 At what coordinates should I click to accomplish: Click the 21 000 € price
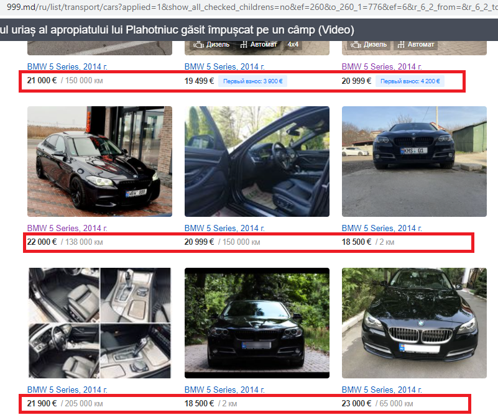42,81
